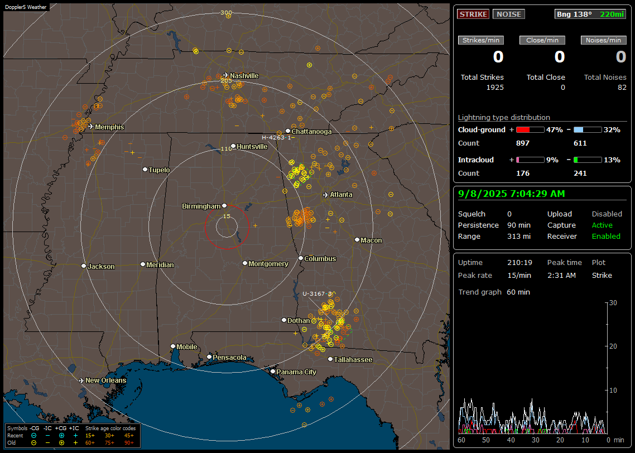Click the 15 range ring label

point(227,216)
